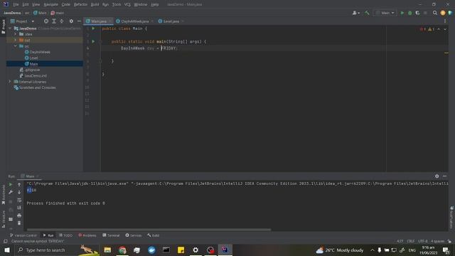Click the gutter run arrow beside main method

tap(93, 41)
